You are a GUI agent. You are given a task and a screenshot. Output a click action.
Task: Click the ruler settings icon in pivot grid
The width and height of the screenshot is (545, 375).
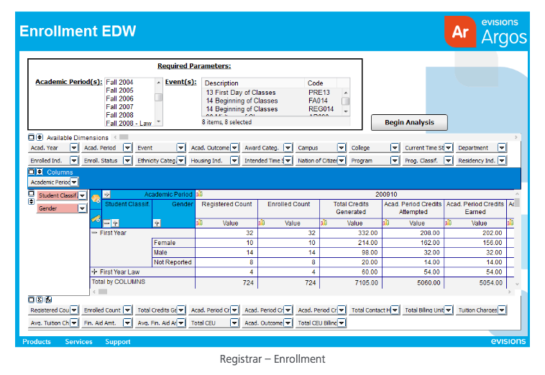(96, 218)
